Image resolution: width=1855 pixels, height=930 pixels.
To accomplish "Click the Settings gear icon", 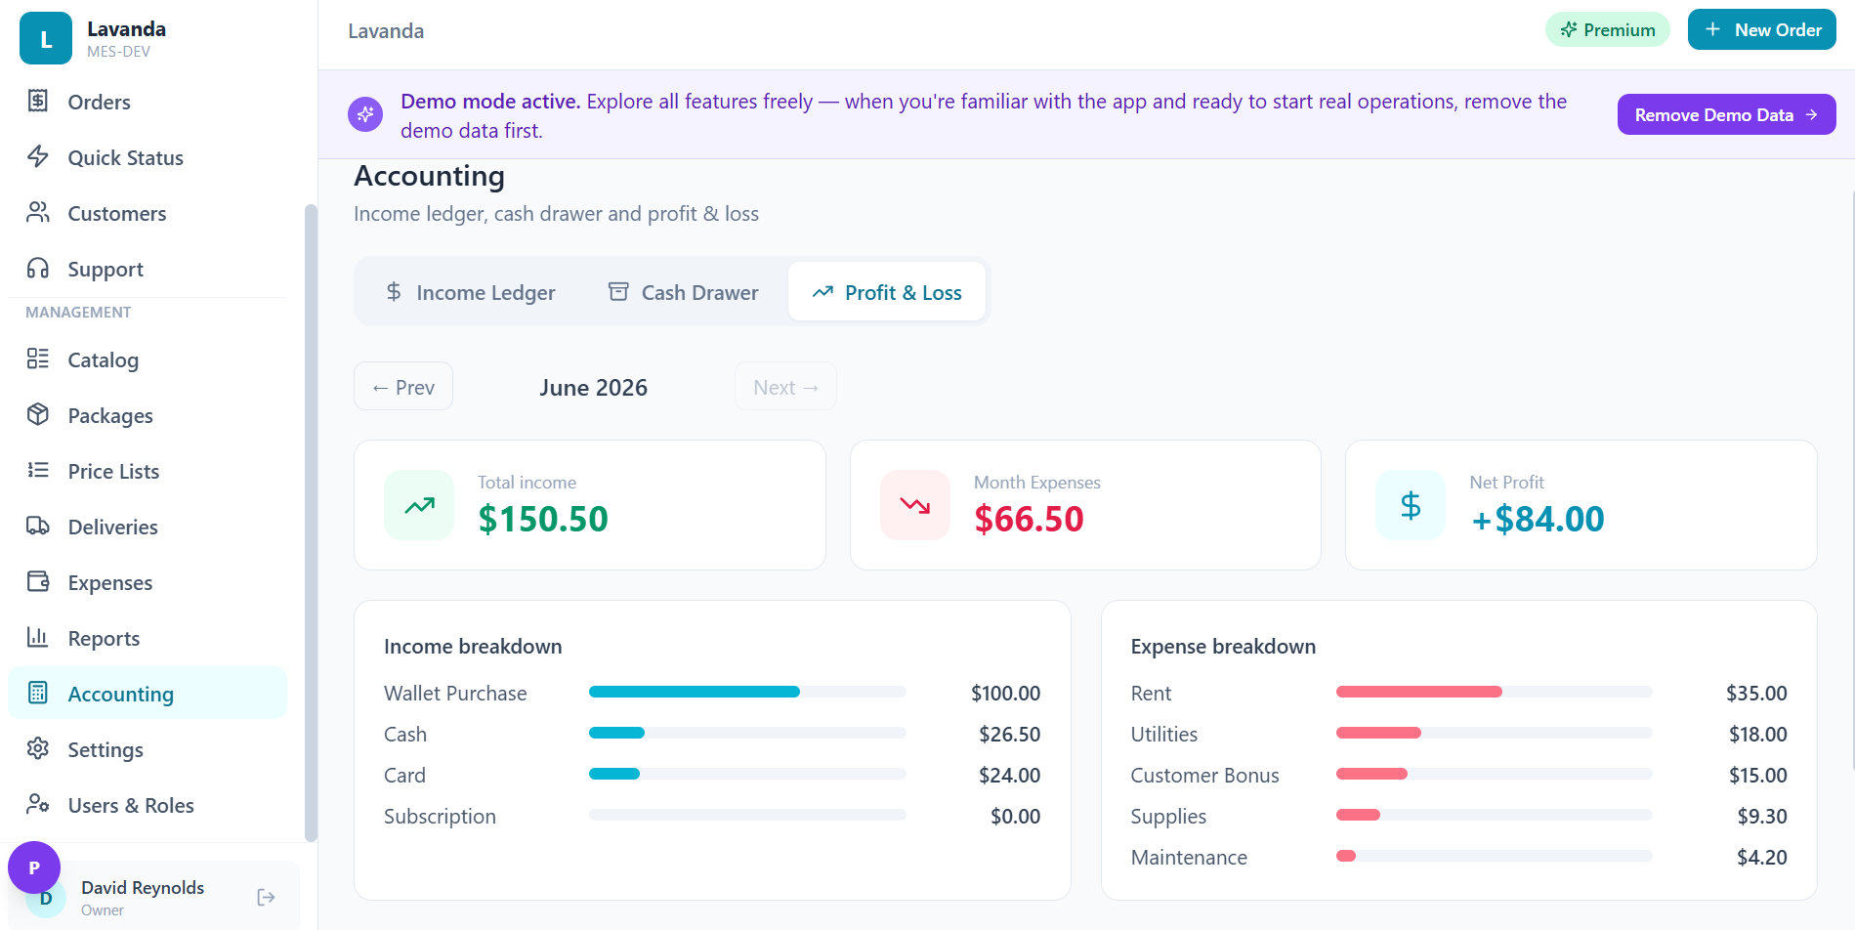I will (x=38, y=748).
